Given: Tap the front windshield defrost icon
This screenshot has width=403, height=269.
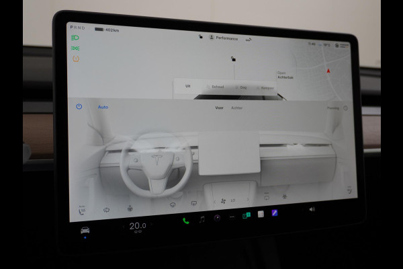Looking at the screenshot, I should click(173, 204).
